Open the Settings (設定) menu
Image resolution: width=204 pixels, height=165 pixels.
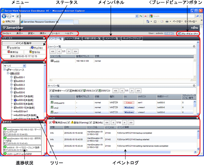point(31,33)
